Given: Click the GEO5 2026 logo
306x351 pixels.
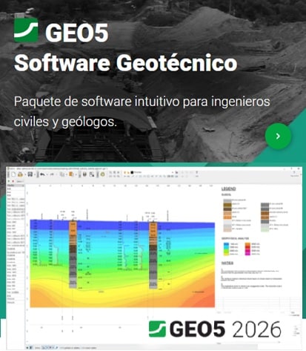Looking at the screenshot, I should pyautogui.click(x=215, y=329).
